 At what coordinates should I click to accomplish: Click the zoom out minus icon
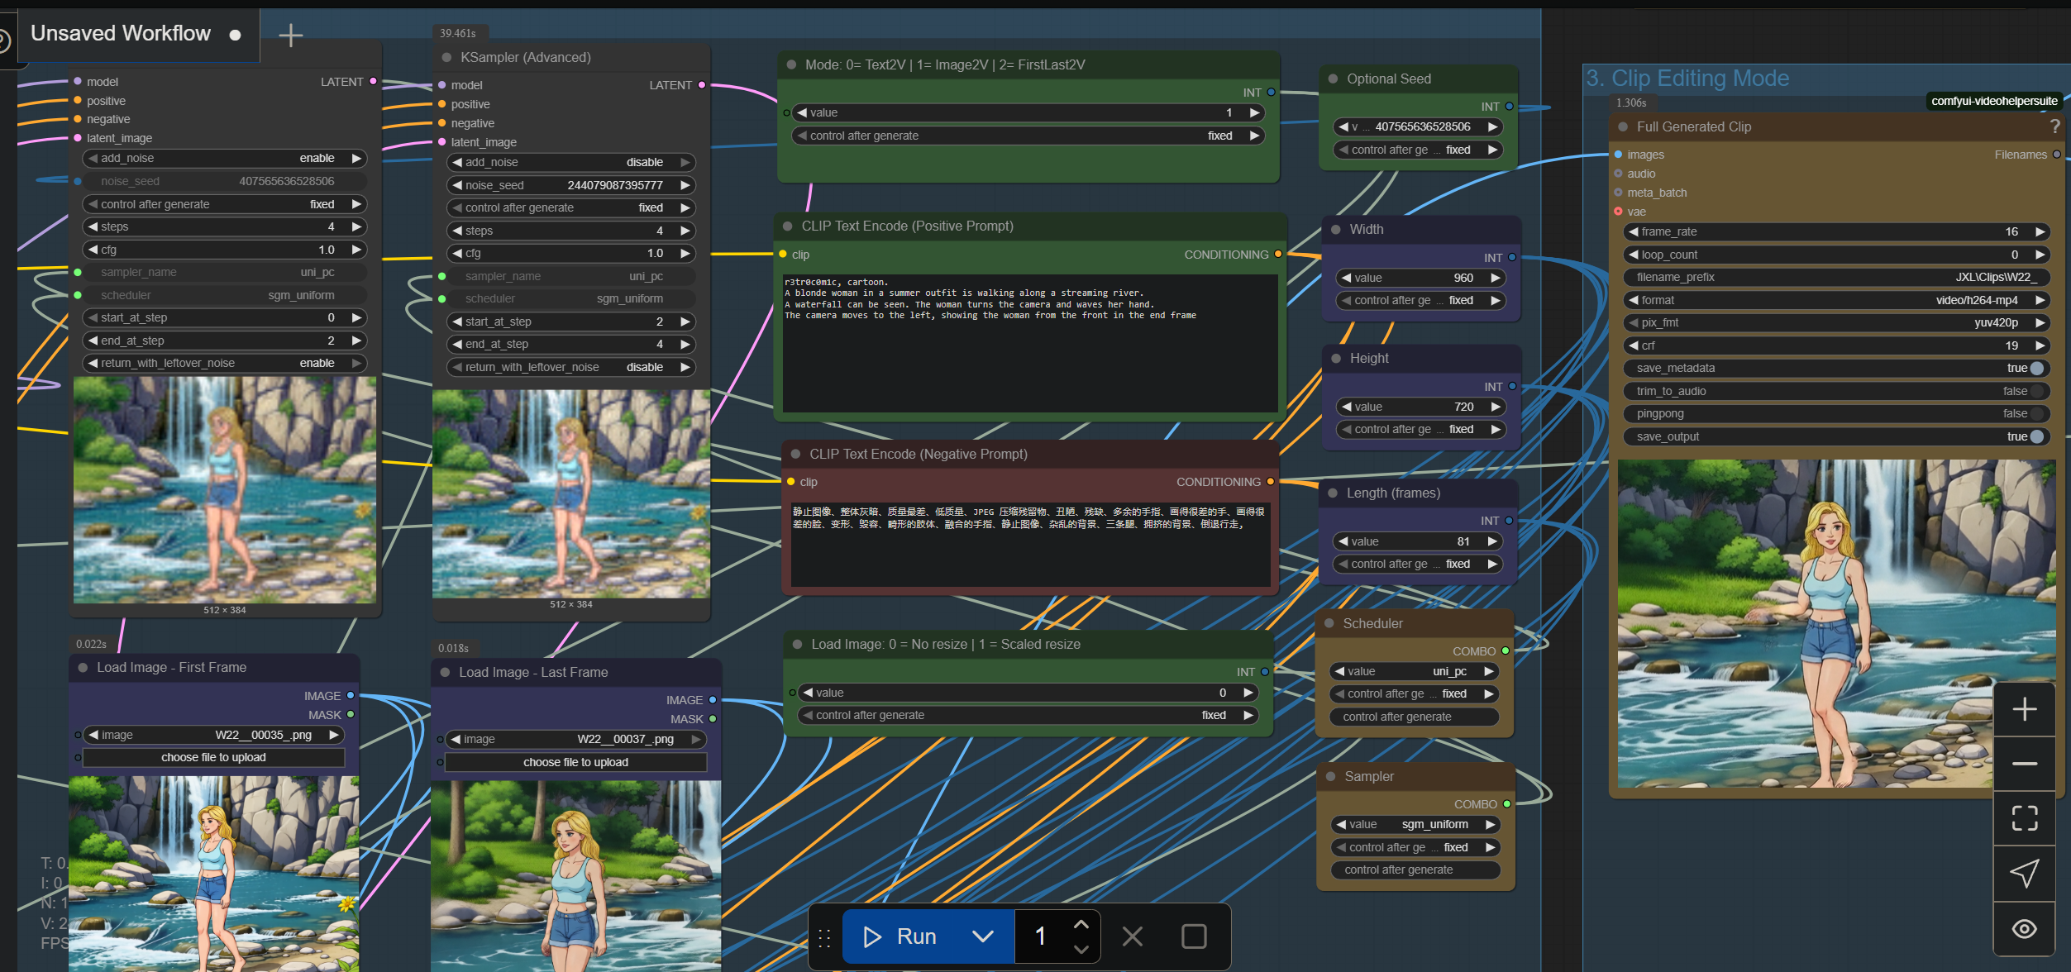tap(2024, 764)
